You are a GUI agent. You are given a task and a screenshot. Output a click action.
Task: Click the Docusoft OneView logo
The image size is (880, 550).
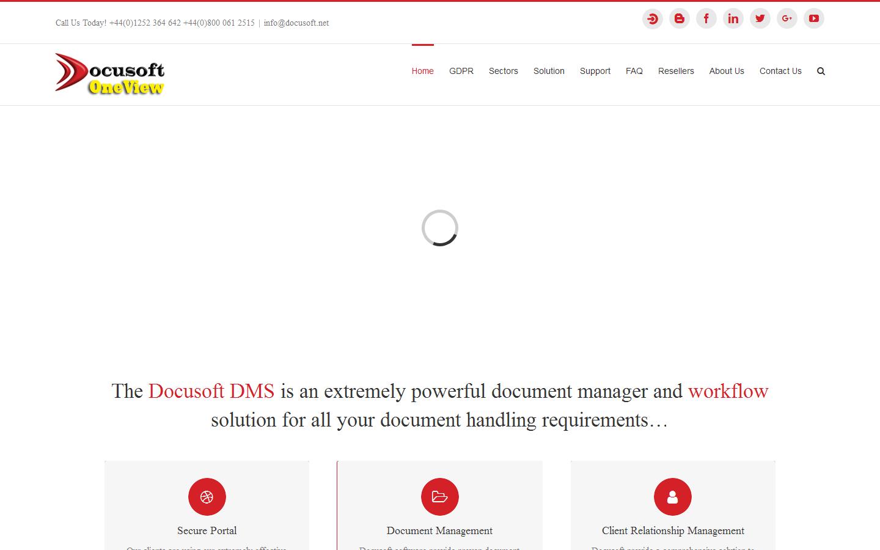tap(110, 74)
